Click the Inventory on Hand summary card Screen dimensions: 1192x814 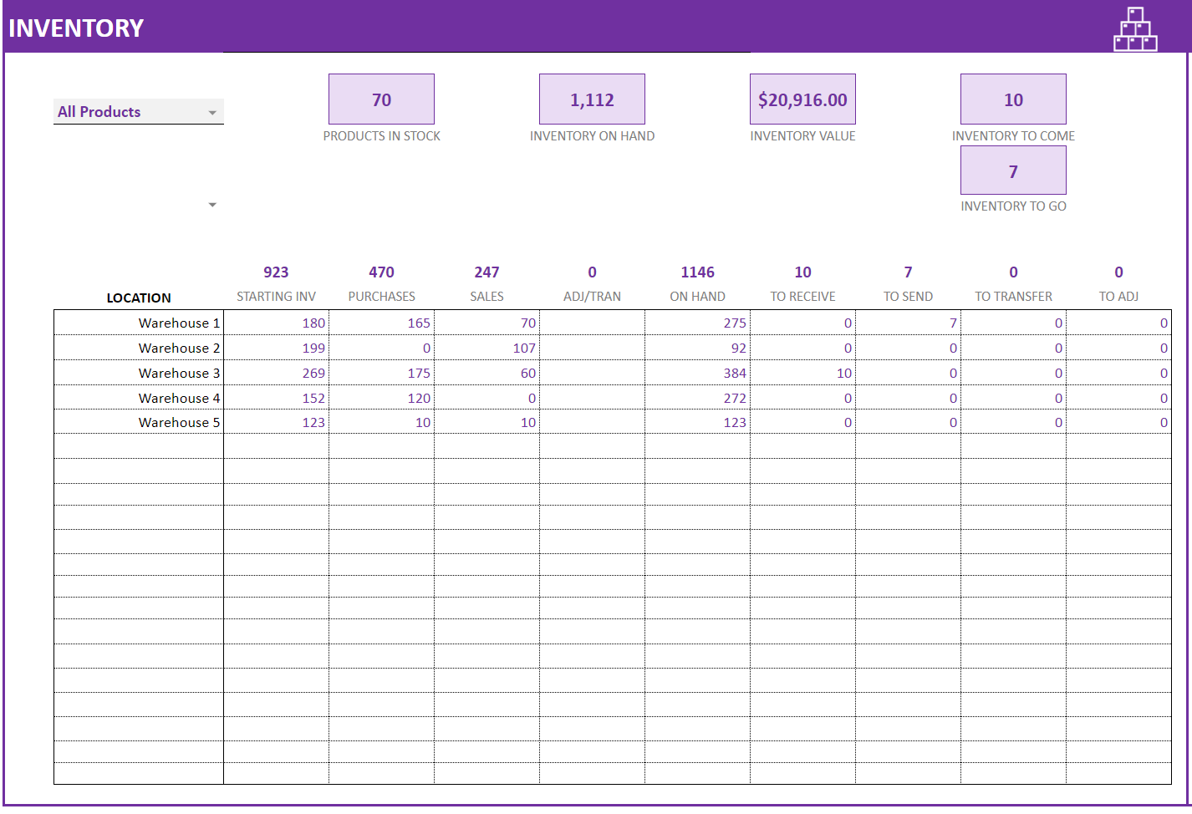592,99
